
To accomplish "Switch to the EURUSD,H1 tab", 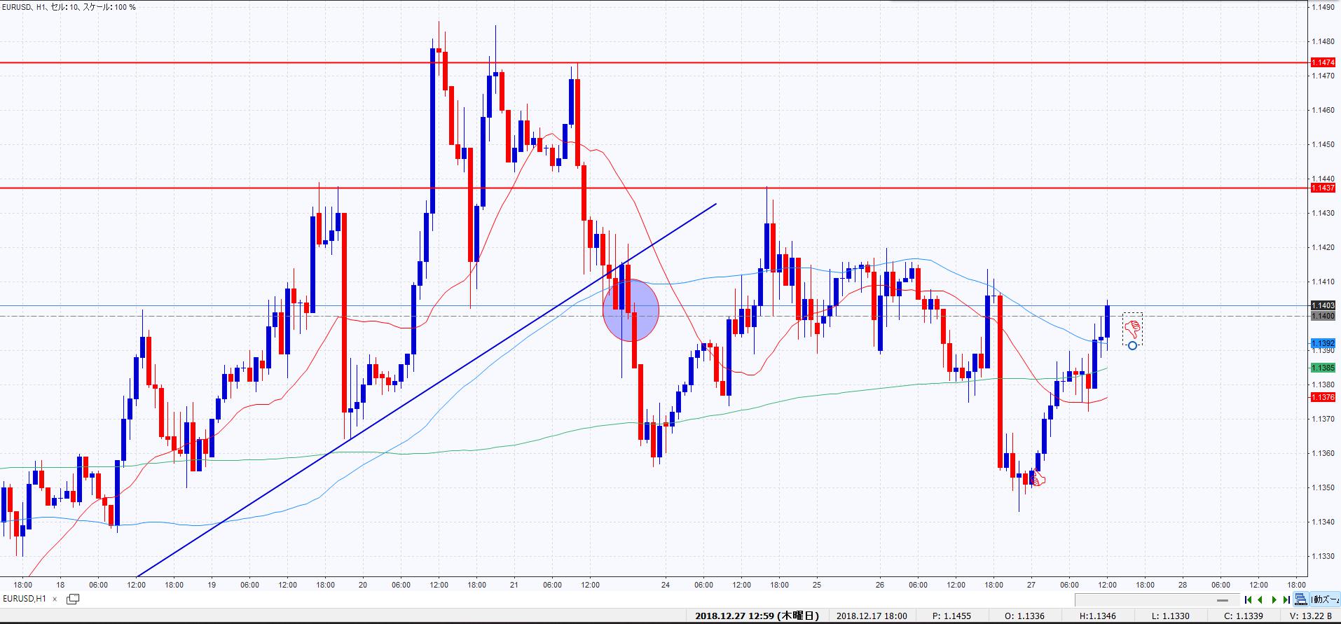I will click(25, 599).
